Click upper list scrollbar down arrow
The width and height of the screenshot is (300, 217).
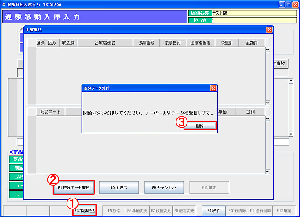tap(267, 103)
